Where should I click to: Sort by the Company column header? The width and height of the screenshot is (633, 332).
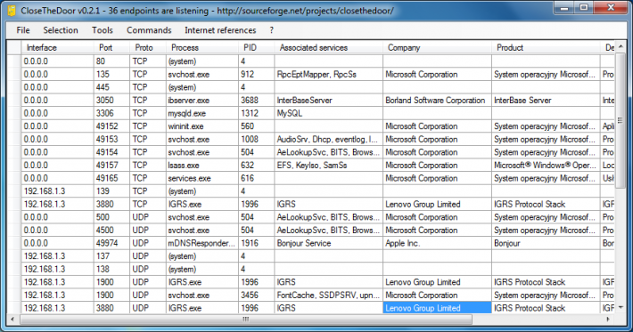[x=437, y=47]
